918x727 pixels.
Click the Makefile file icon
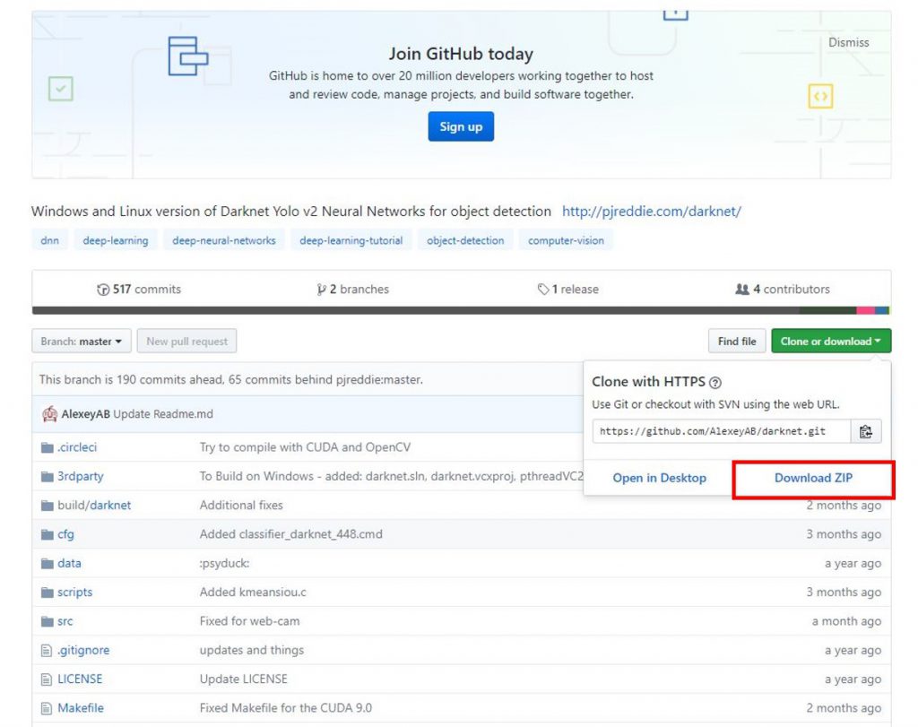(x=48, y=708)
